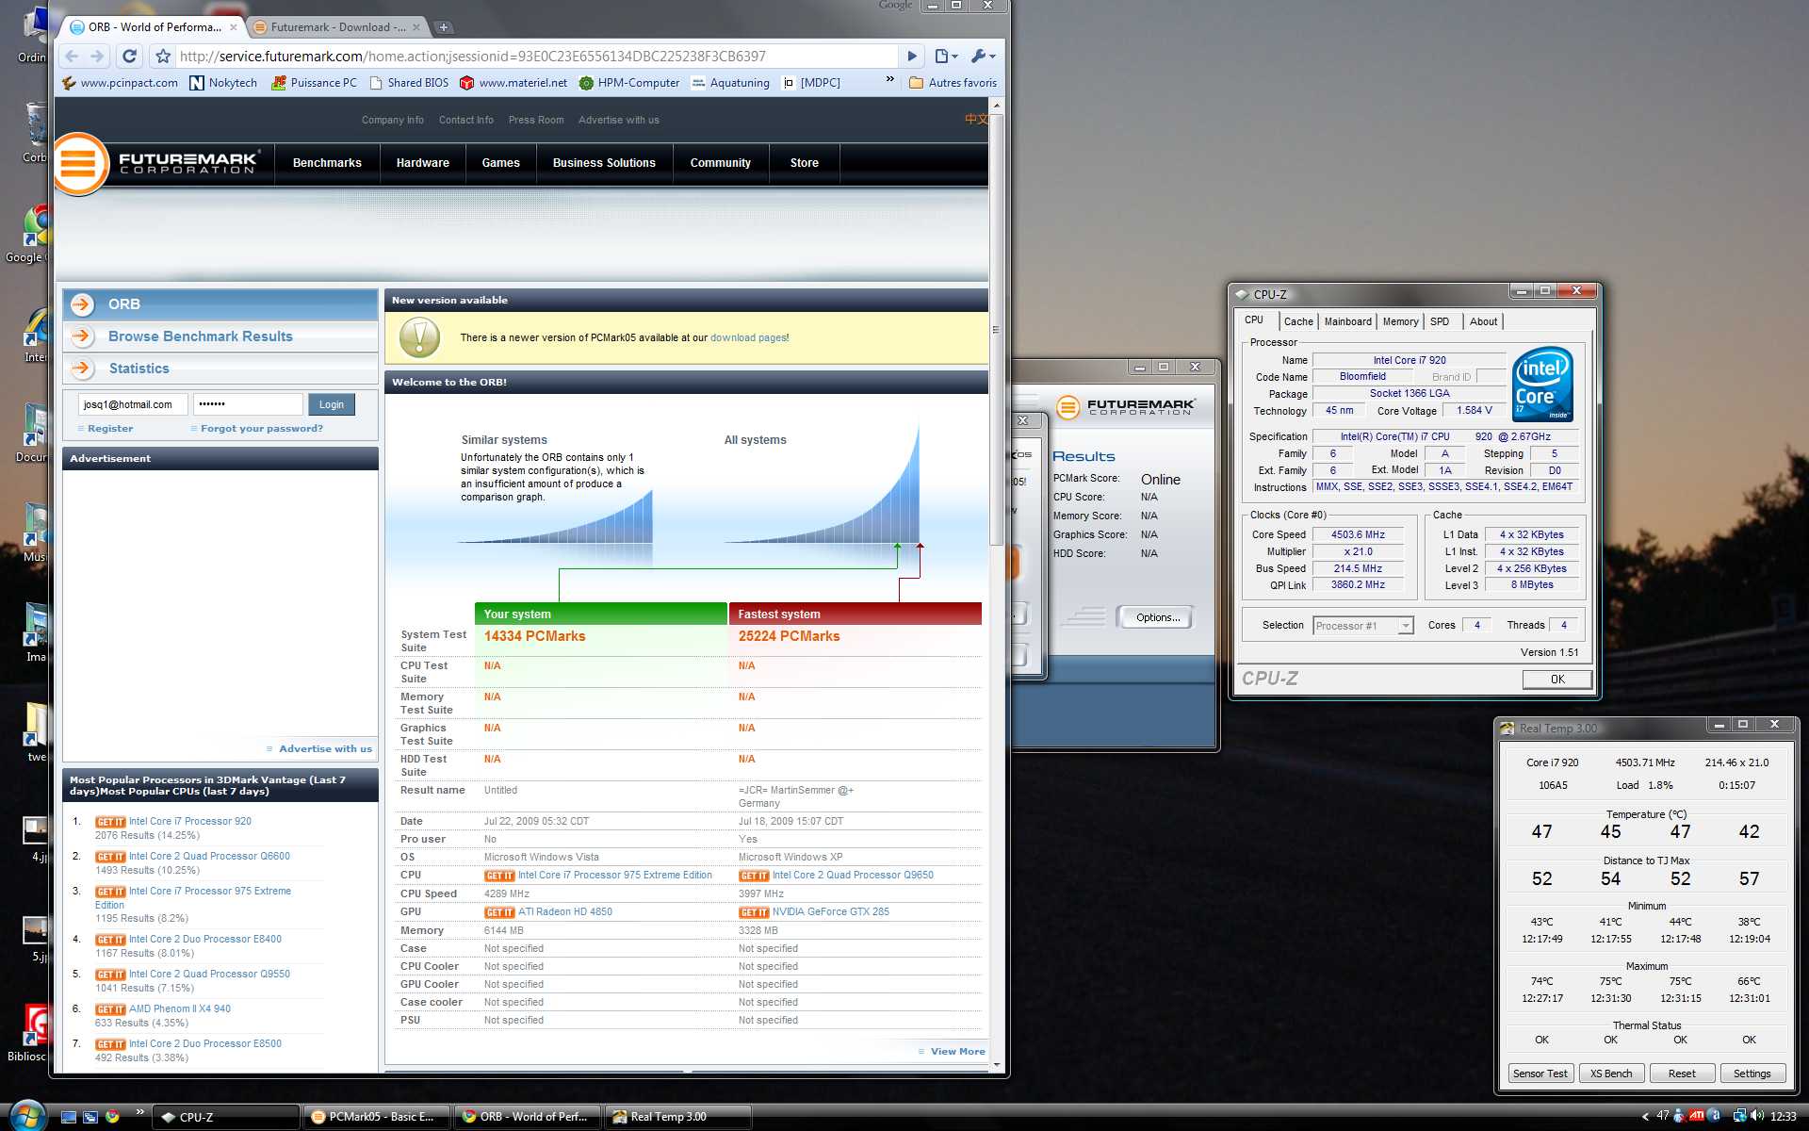Open the PCMark05 download pages link
1809x1131 pixels.
point(748,337)
